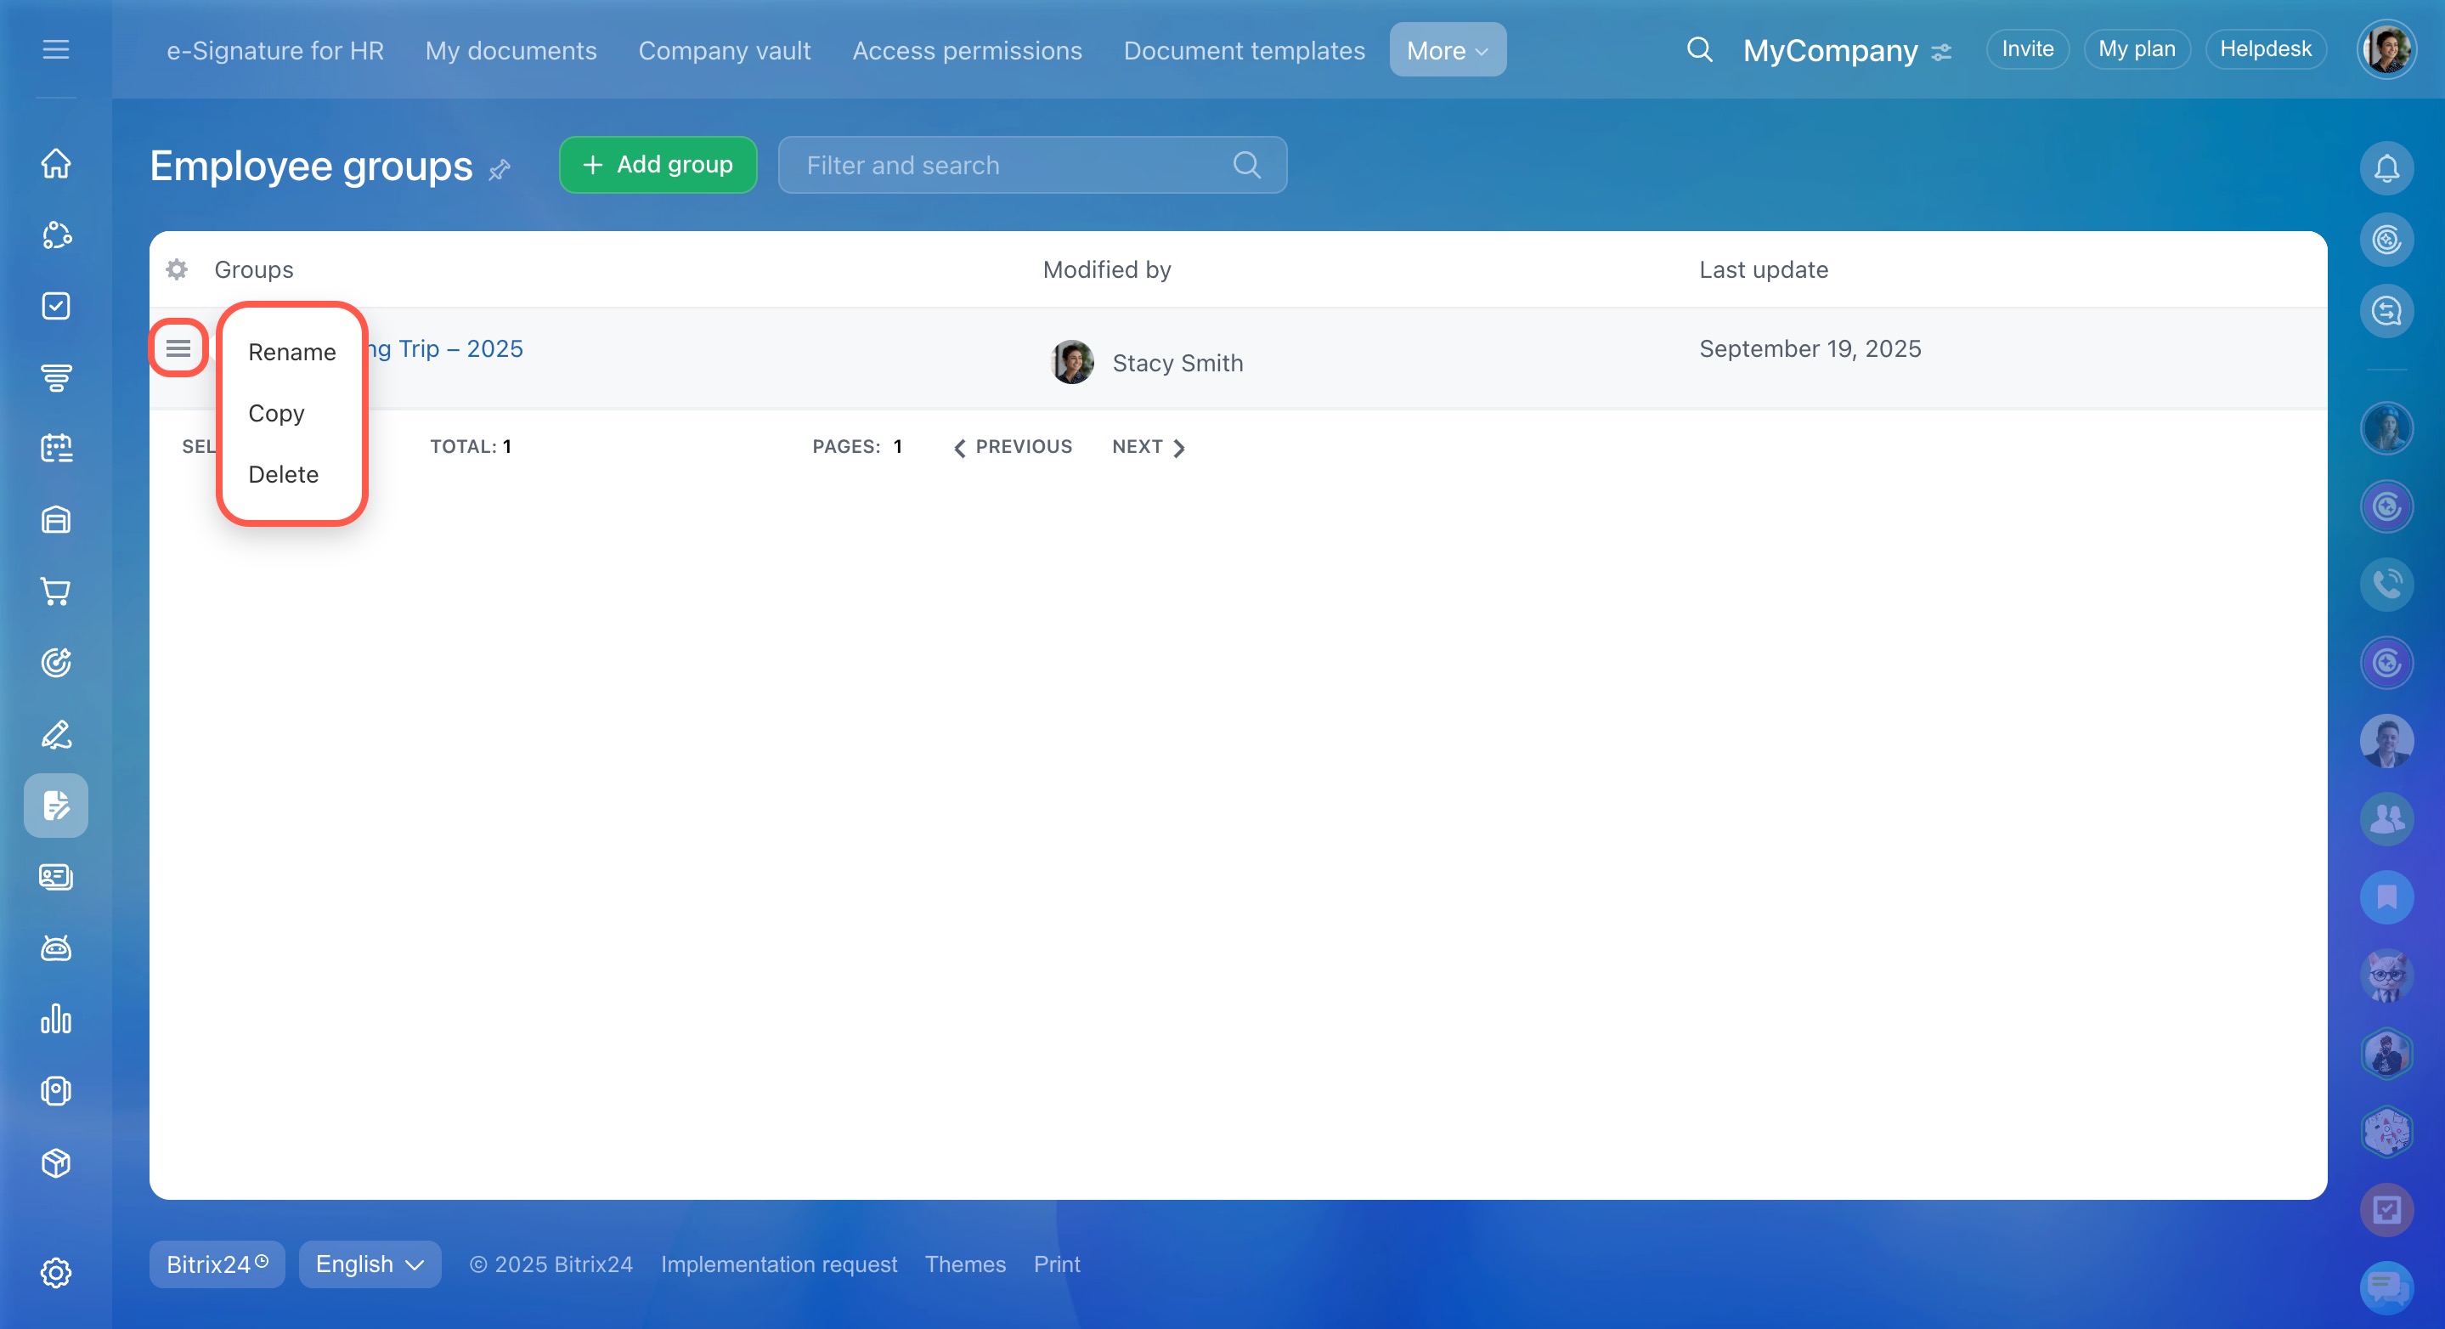This screenshot has width=2445, height=1329.
Task: Open the cube Market icon in sidebar
Action: coord(56,1162)
